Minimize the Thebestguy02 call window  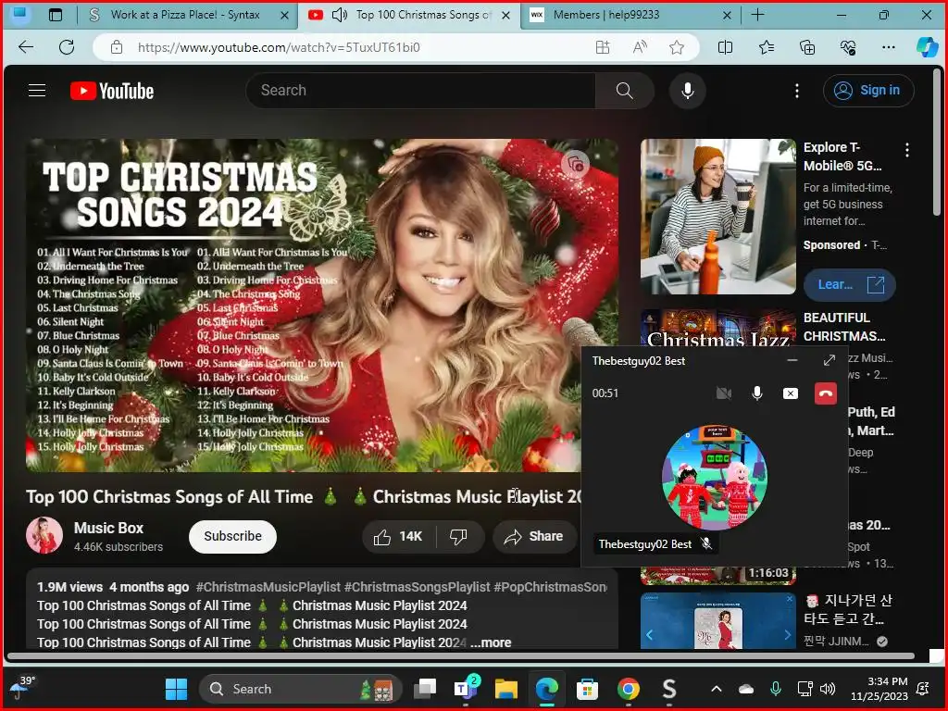click(x=792, y=360)
